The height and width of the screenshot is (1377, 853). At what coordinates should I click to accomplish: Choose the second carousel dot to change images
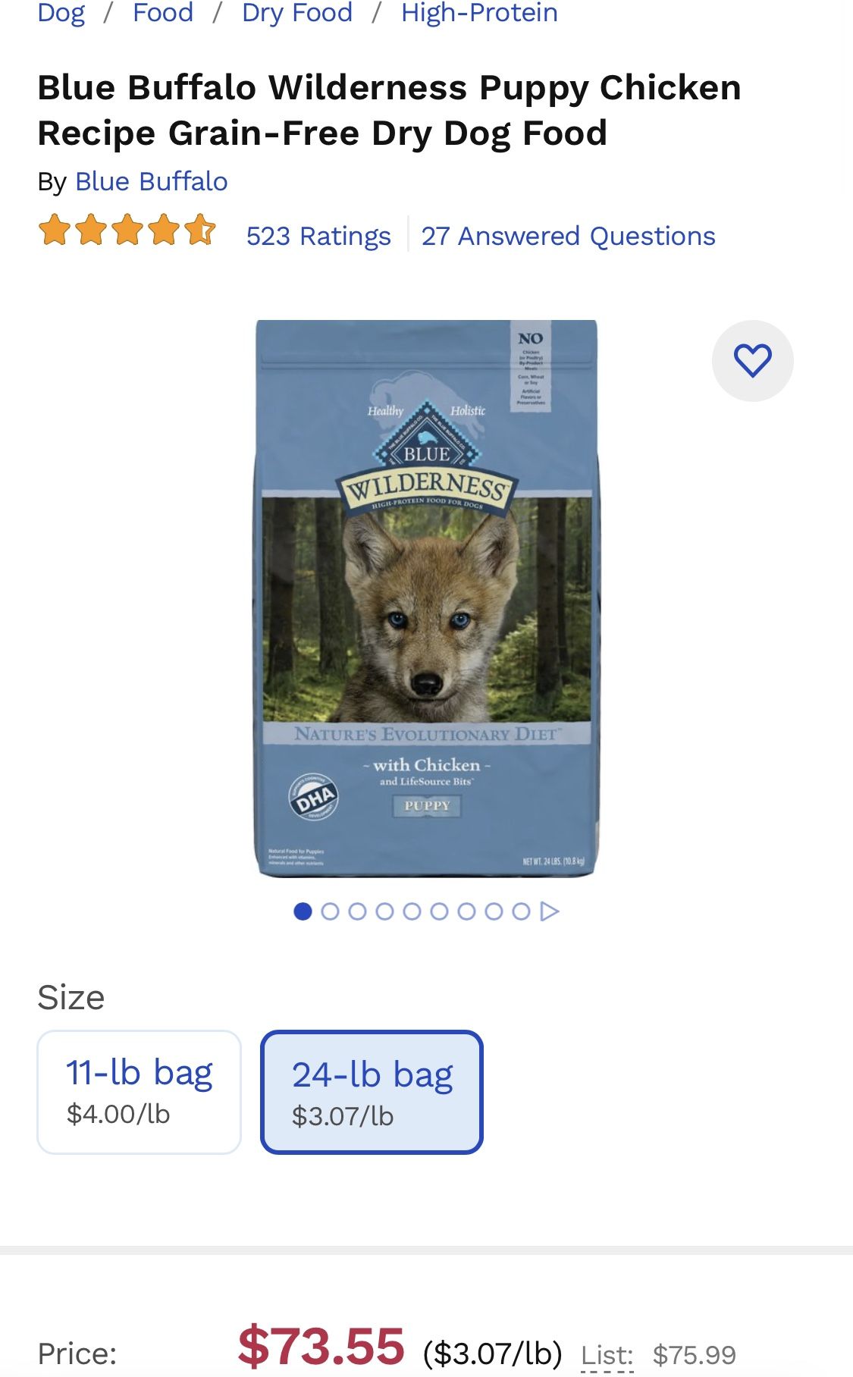point(332,911)
